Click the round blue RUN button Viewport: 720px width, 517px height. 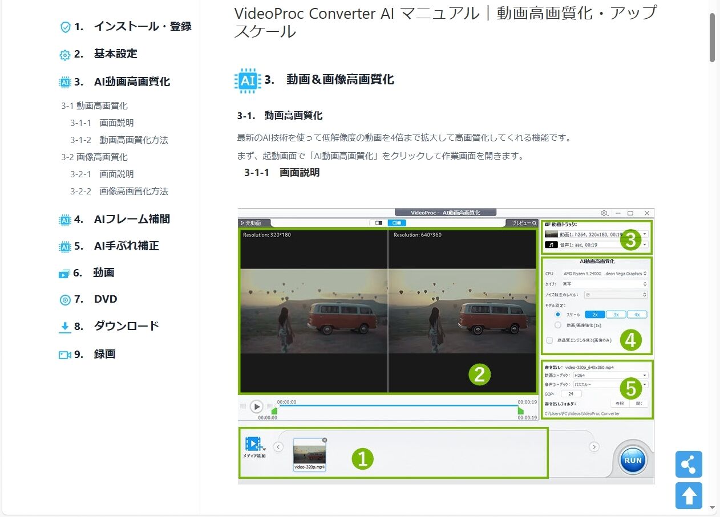coord(633,460)
